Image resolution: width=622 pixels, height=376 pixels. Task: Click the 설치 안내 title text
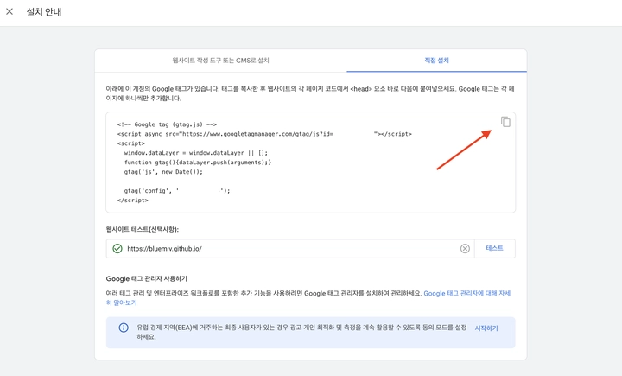(44, 12)
